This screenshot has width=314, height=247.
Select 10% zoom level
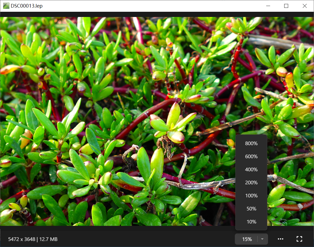tap(251, 222)
